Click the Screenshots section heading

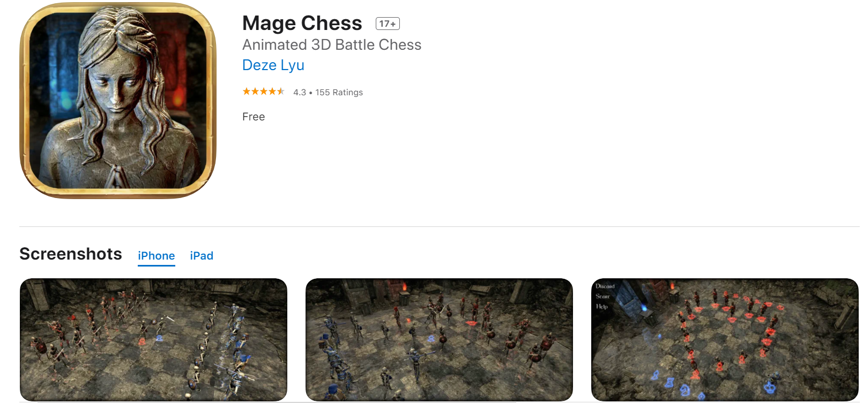(x=71, y=254)
